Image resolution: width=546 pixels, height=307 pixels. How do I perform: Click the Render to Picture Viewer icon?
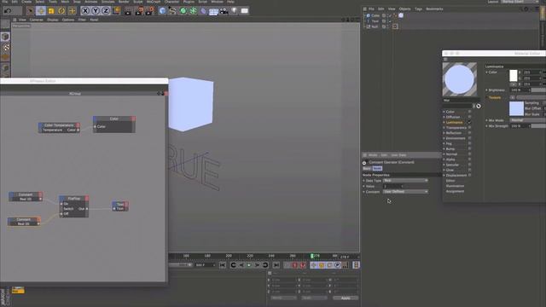coord(139,11)
